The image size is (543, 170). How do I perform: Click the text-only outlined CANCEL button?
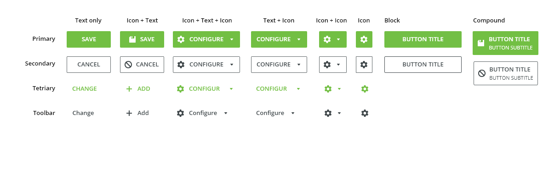pos(89,65)
